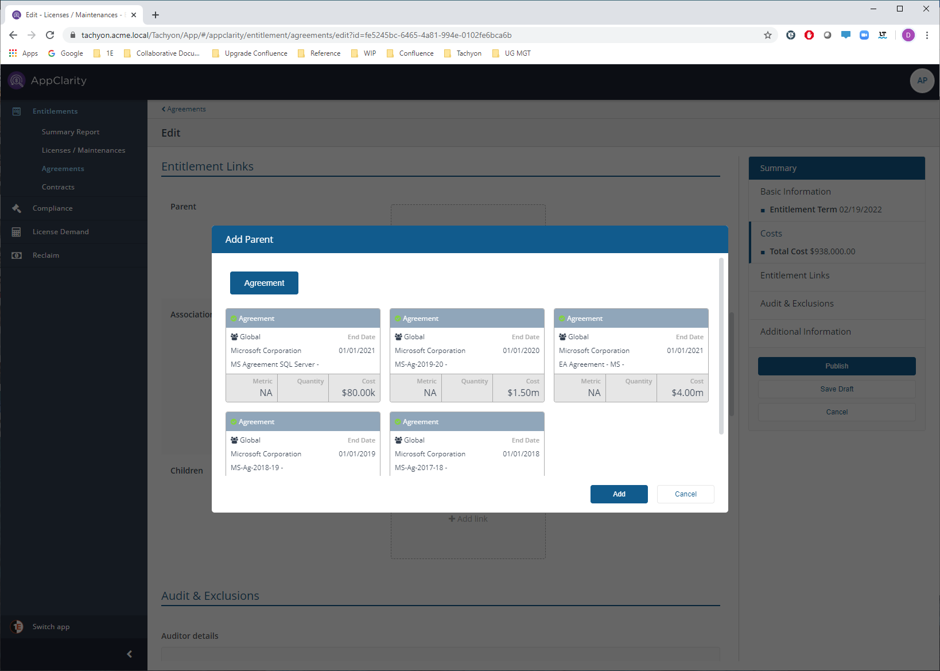Screen dimensions: 940x671
Task: Click the Reclaim money icon
Action: [x=17, y=255]
